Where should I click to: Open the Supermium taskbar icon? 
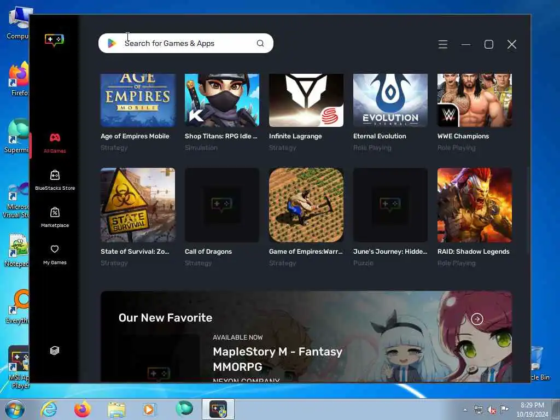(184, 409)
